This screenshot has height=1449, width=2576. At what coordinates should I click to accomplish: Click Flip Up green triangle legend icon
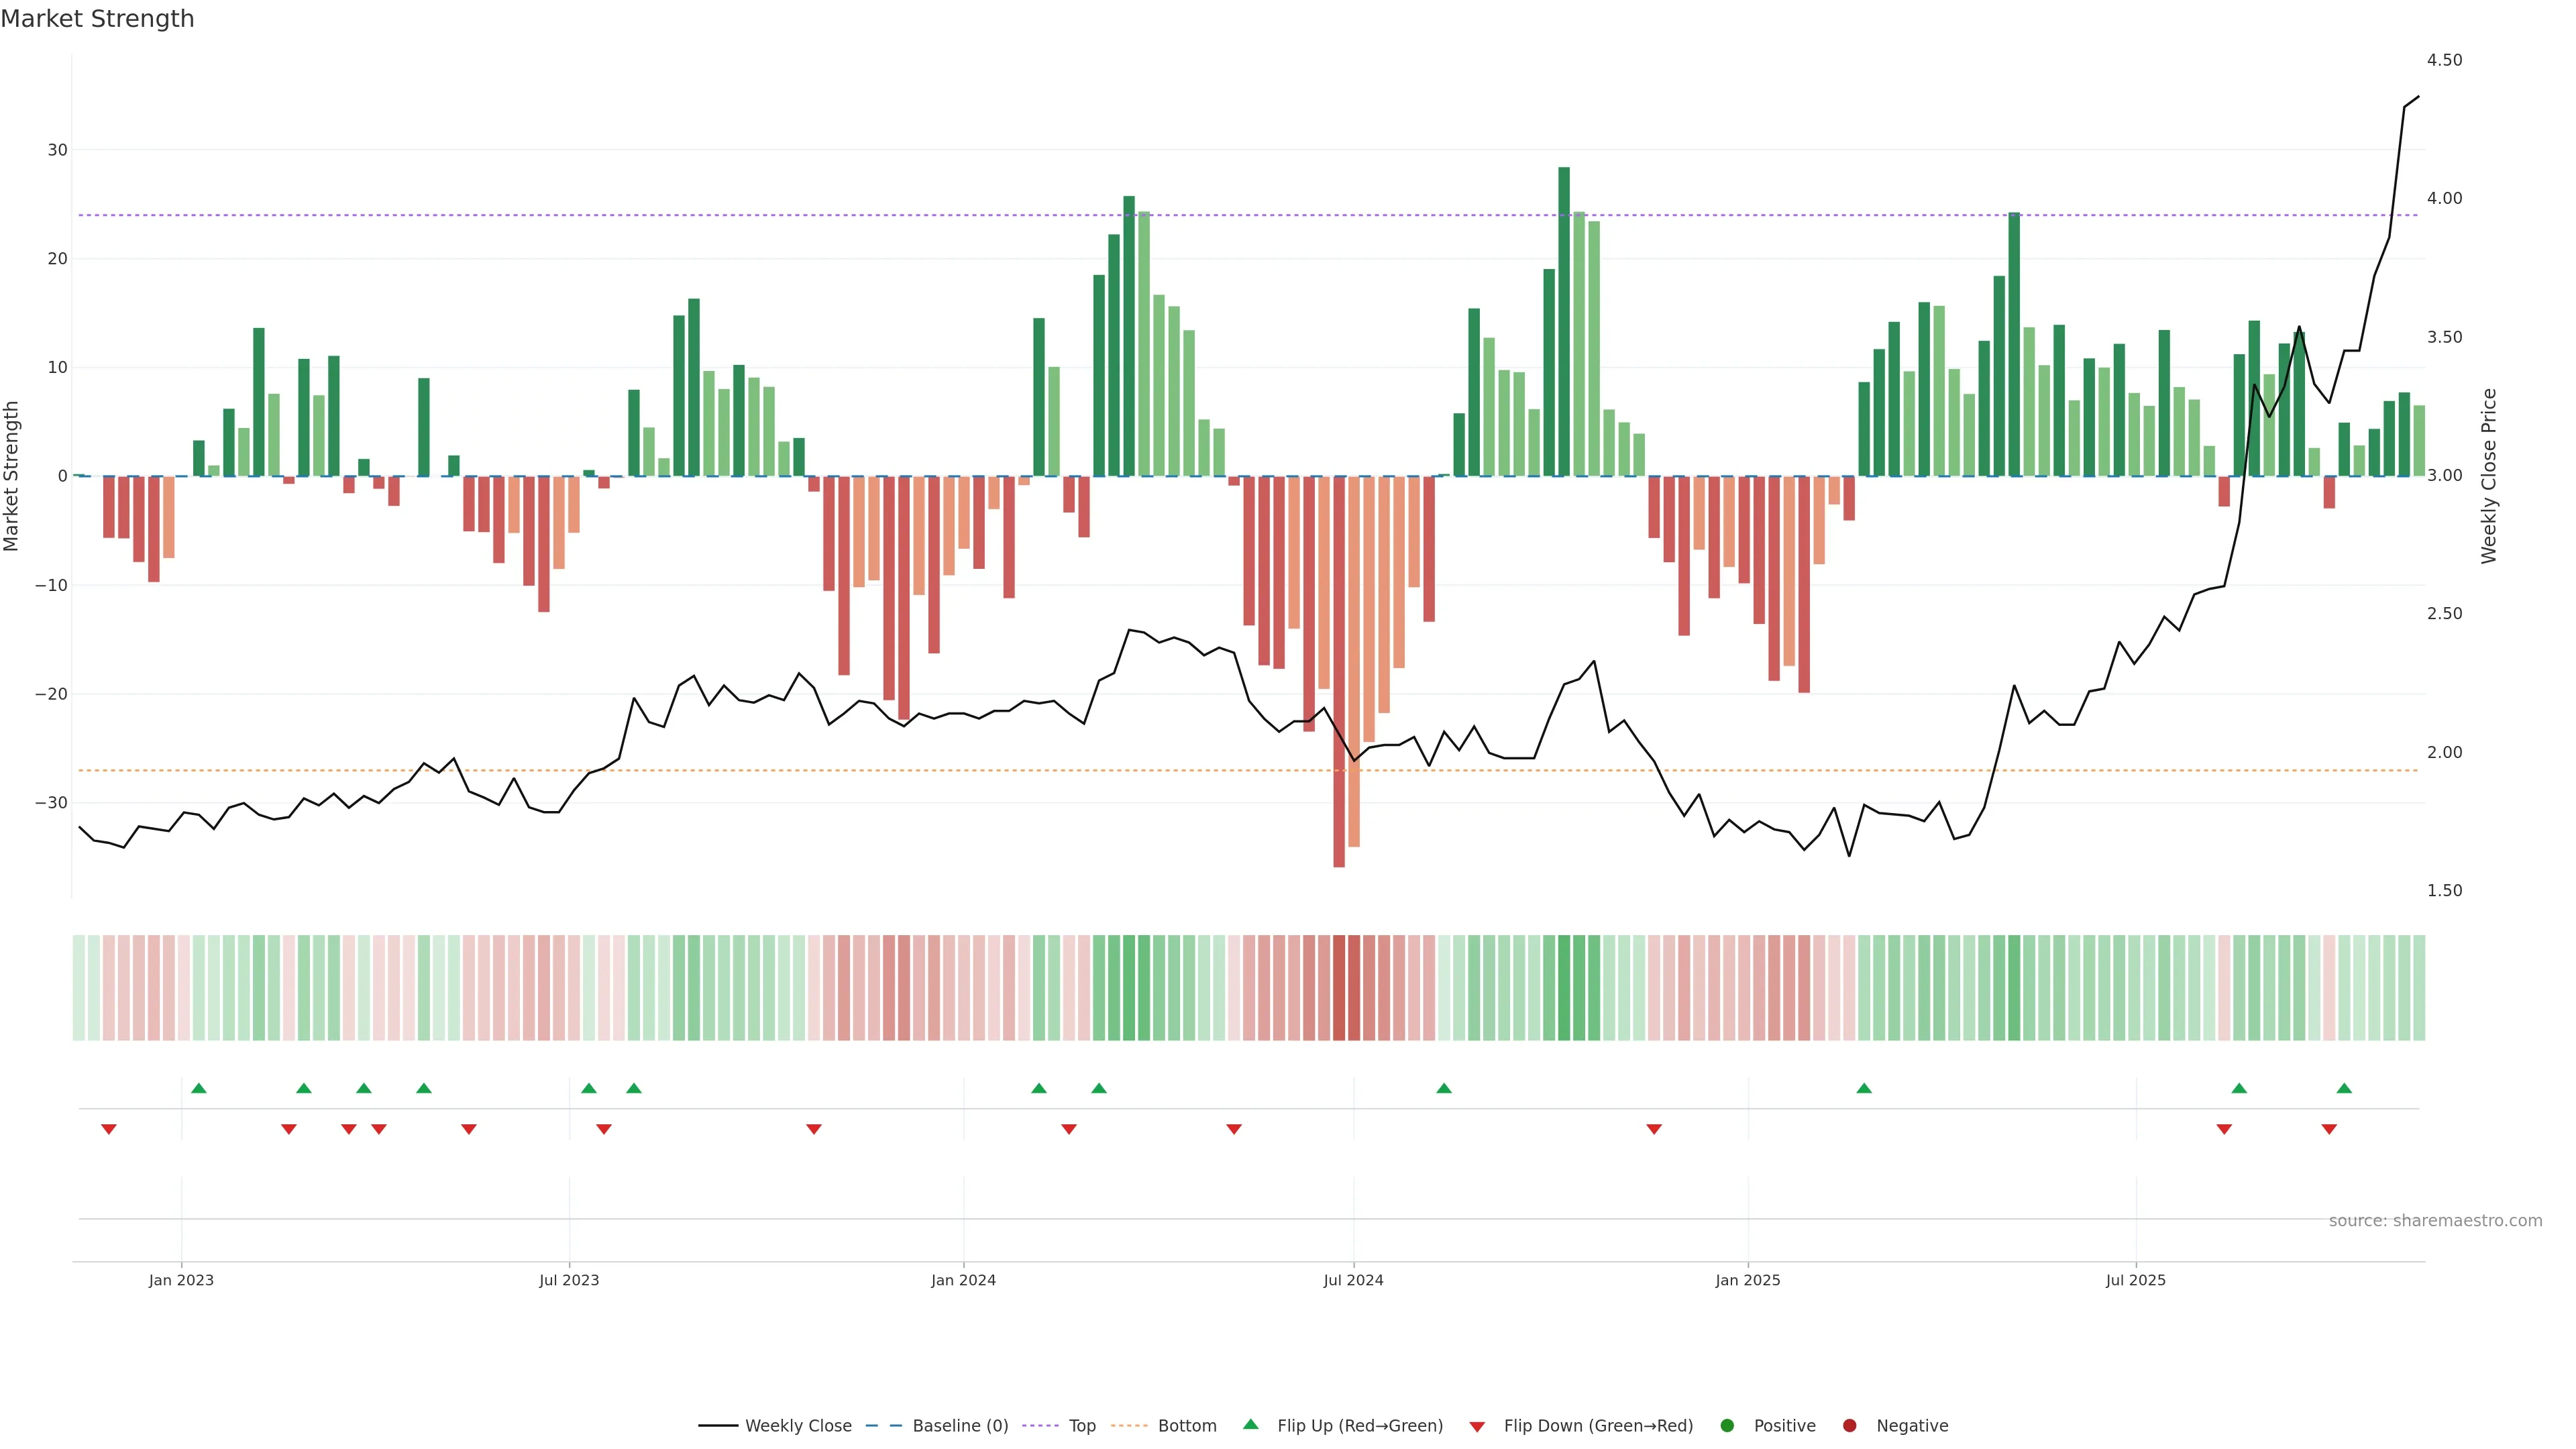tap(1250, 1425)
